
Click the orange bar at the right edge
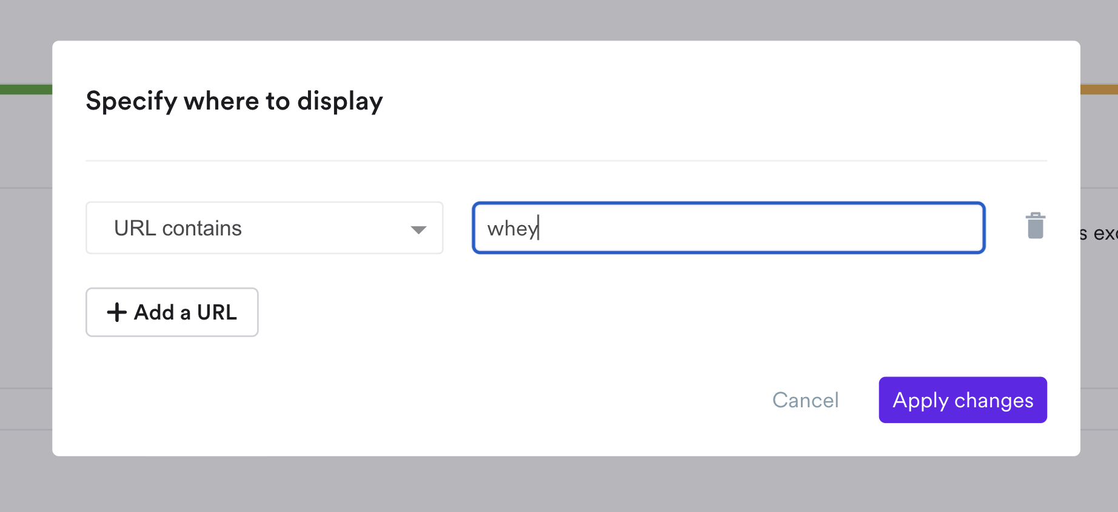click(x=1099, y=90)
